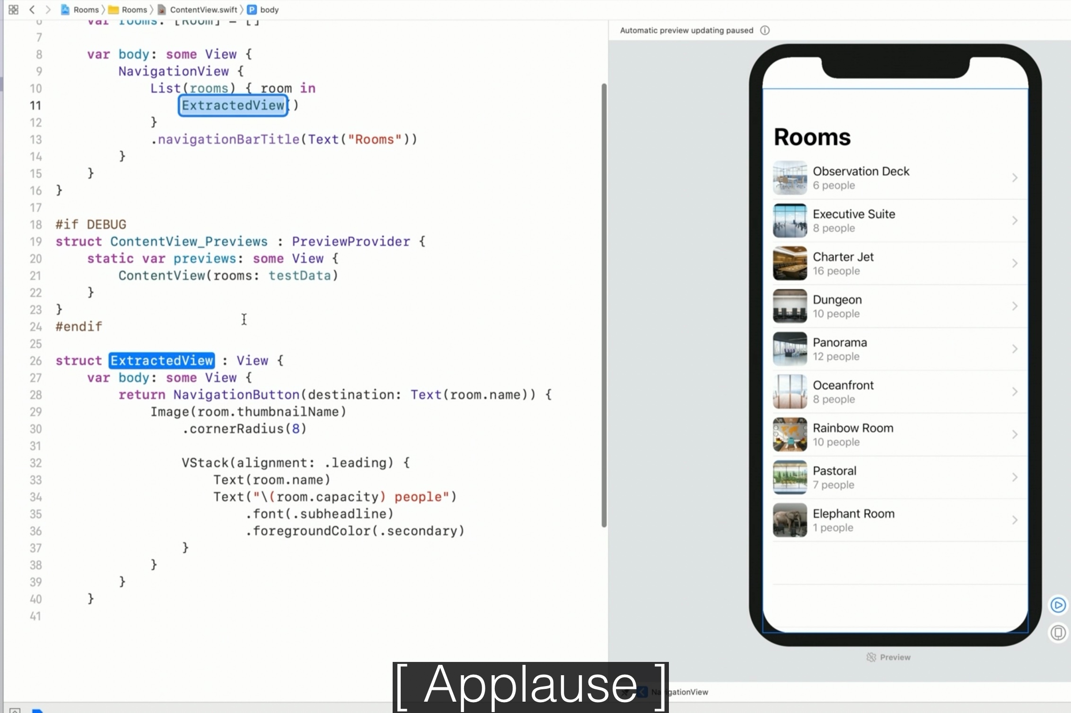Open the Rooms folder breadcrumb
This screenshot has width=1071, height=713.
click(134, 9)
